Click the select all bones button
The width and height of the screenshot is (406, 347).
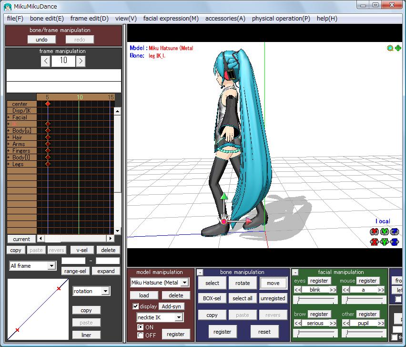pos(243,298)
